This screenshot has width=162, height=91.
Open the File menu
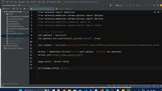pos(8,2)
